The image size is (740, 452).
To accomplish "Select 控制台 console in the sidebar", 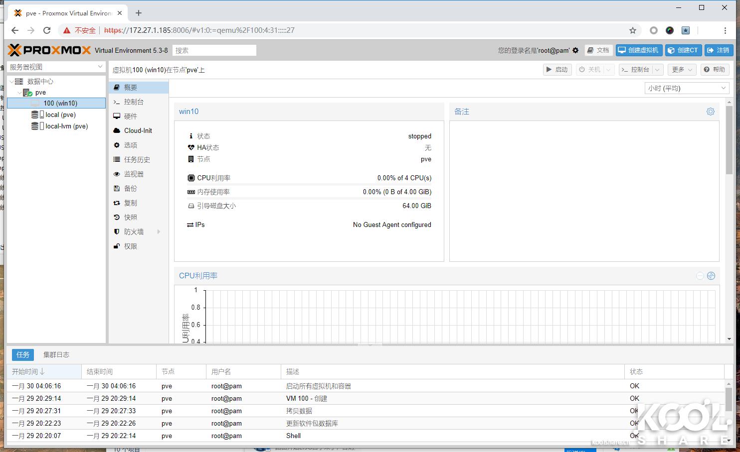I will [134, 102].
